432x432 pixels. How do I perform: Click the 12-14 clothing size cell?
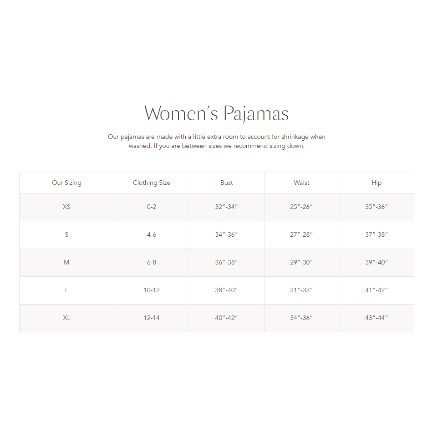[152, 318]
